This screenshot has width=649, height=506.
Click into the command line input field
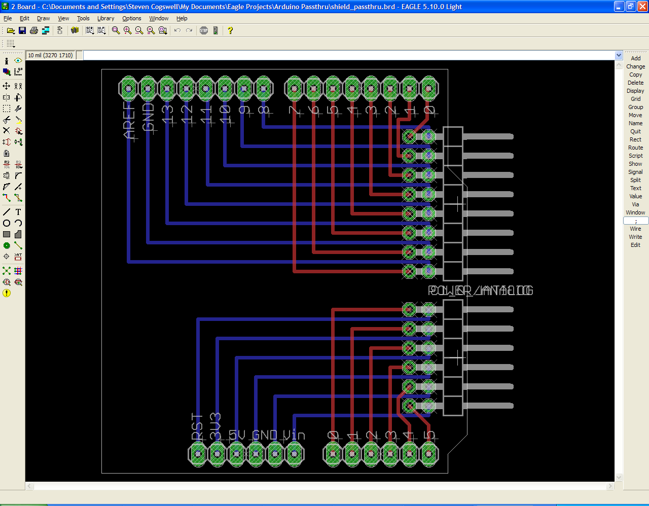click(349, 55)
